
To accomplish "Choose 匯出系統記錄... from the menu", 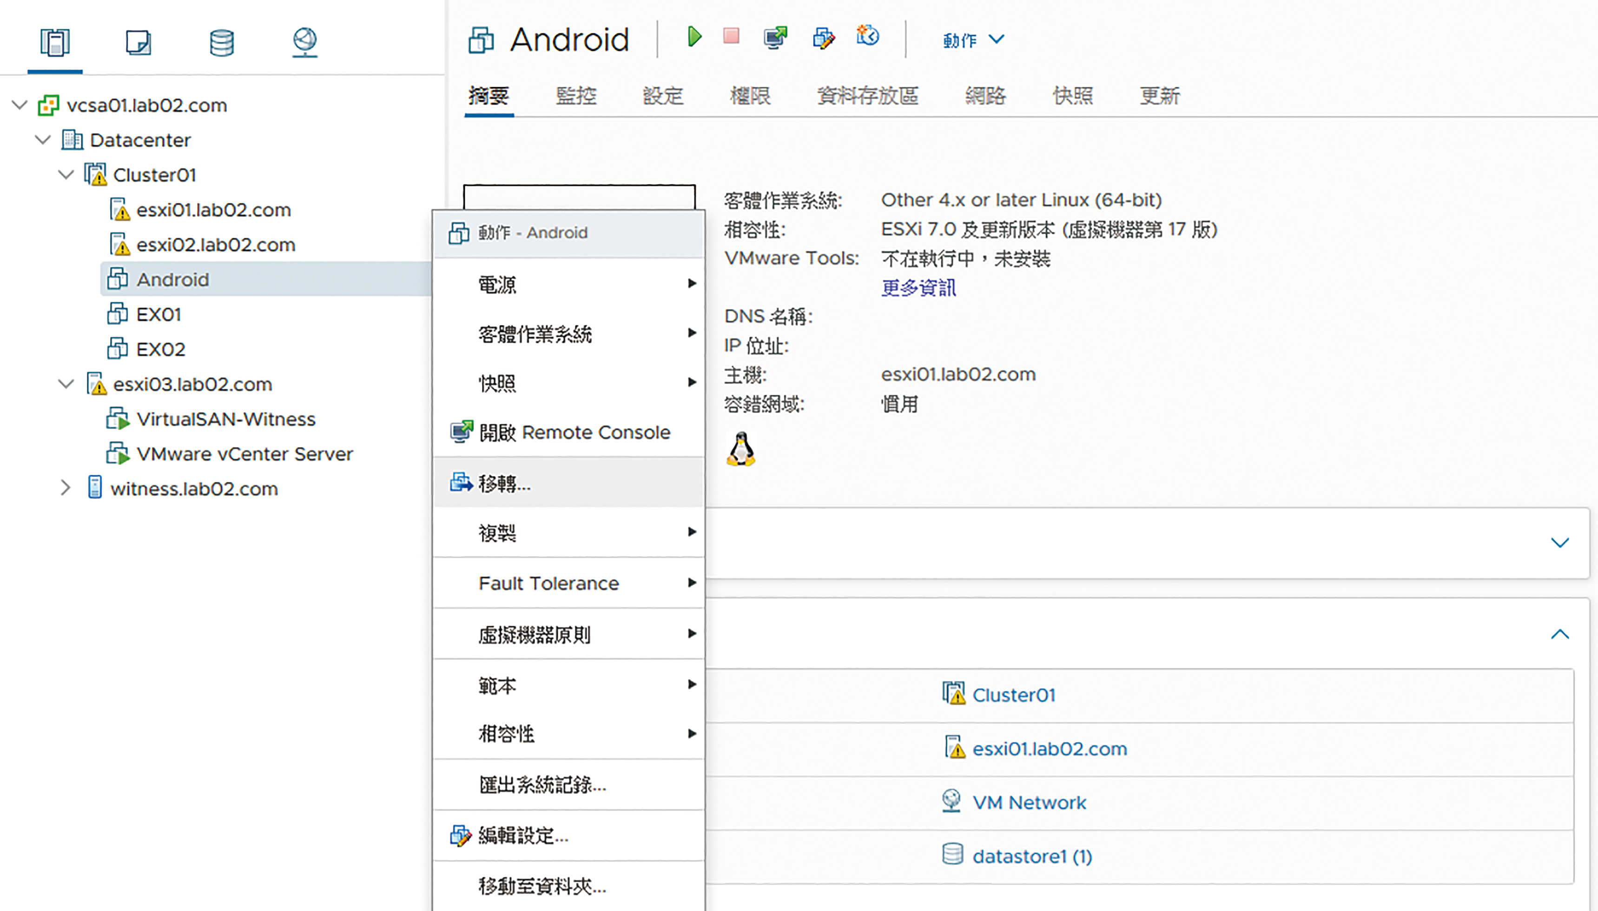I will click(x=569, y=784).
